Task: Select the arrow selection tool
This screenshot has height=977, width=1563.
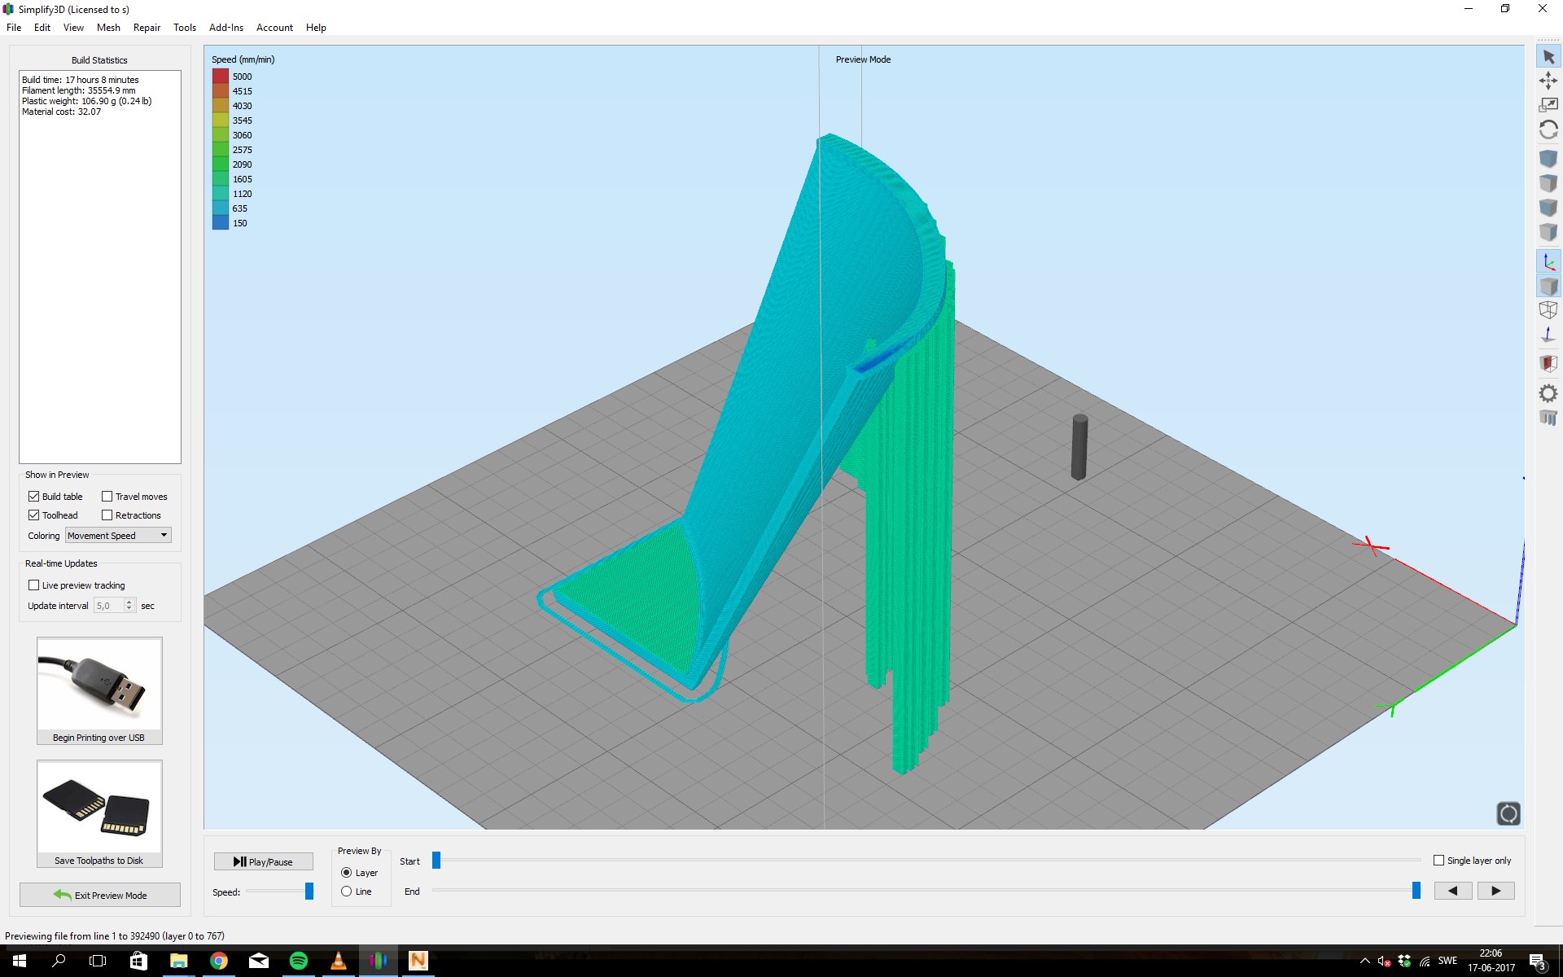Action: pos(1548,57)
